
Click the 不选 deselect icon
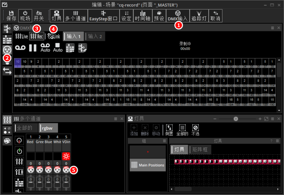195,130
